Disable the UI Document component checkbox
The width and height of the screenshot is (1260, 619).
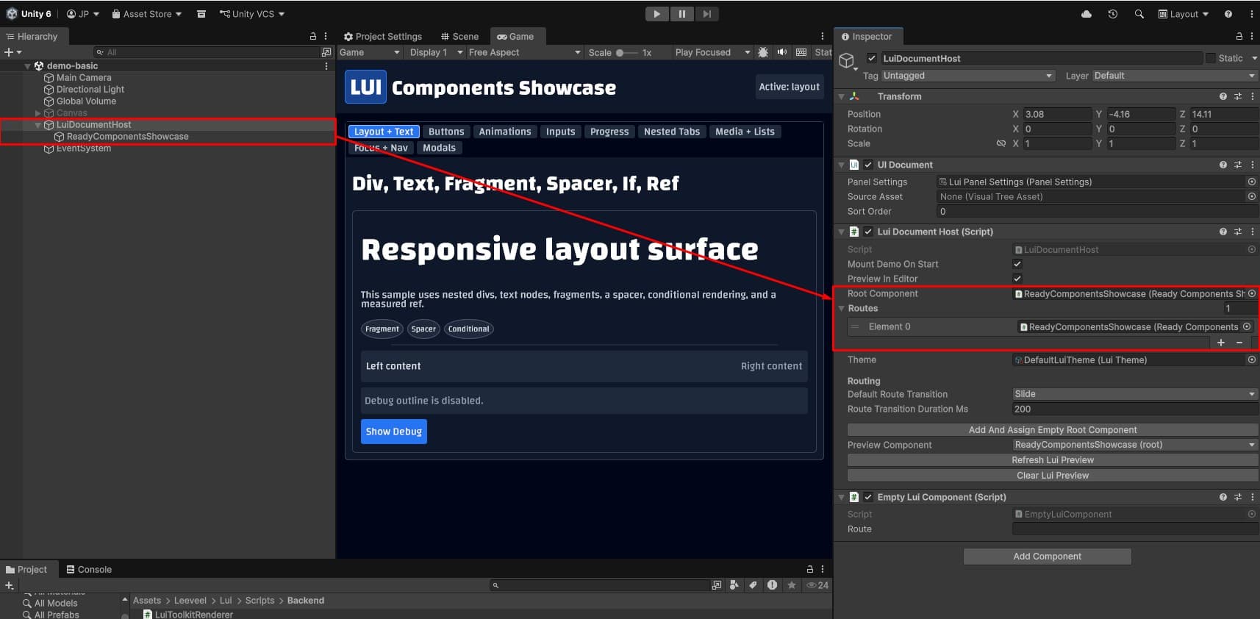868,165
